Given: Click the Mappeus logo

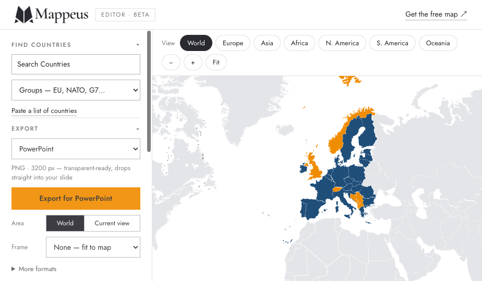Looking at the screenshot, I should 51,15.
